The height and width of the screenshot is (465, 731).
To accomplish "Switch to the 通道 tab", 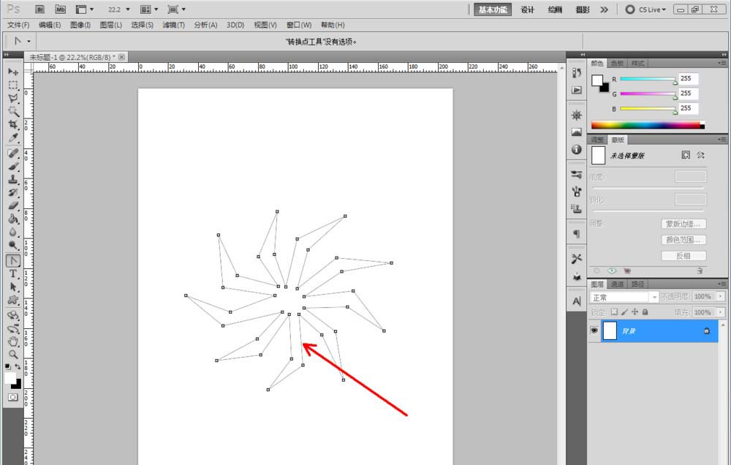I will click(617, 284).
